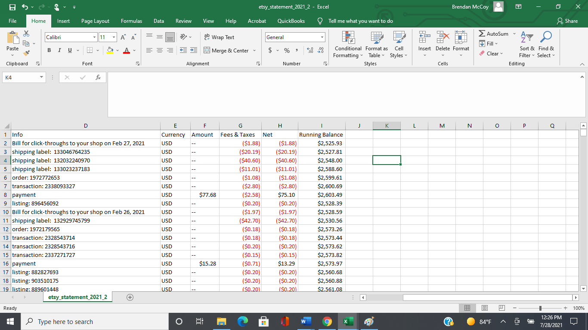Image resolution: width=588 pixels, height=330 pixels.
Task: Expand the Calibri font name dropdown
Action: 94,37
